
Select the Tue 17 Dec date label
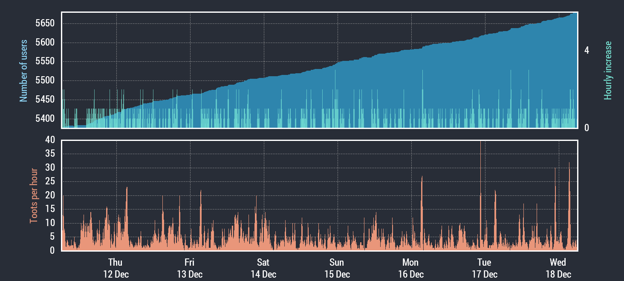(484, 268)
